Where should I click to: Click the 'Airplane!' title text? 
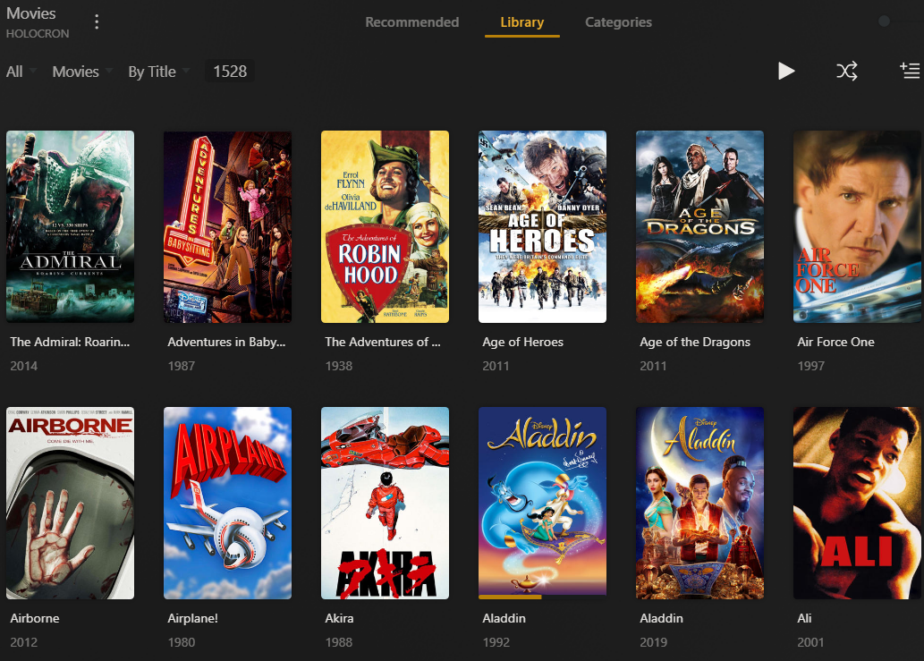coord(192,618)
